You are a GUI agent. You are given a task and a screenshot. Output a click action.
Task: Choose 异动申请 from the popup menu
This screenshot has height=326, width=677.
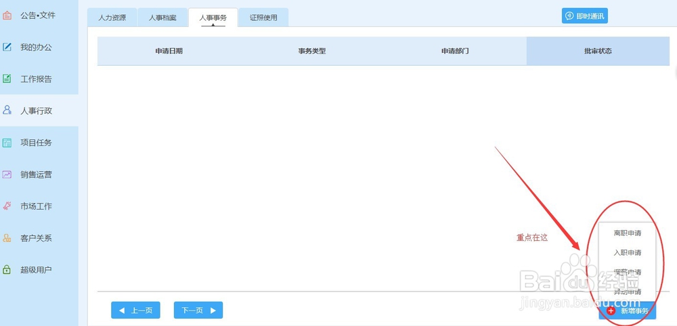628,292
